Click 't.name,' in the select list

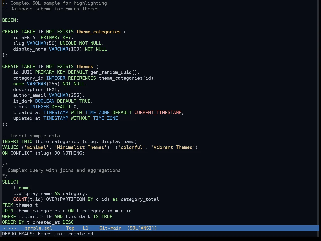[23, 188]
